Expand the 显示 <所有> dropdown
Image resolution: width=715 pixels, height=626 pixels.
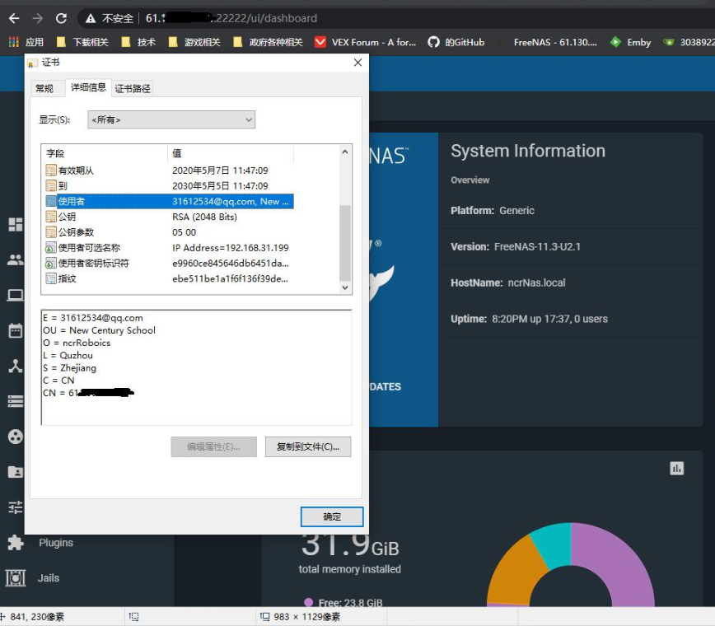(171, 119)
